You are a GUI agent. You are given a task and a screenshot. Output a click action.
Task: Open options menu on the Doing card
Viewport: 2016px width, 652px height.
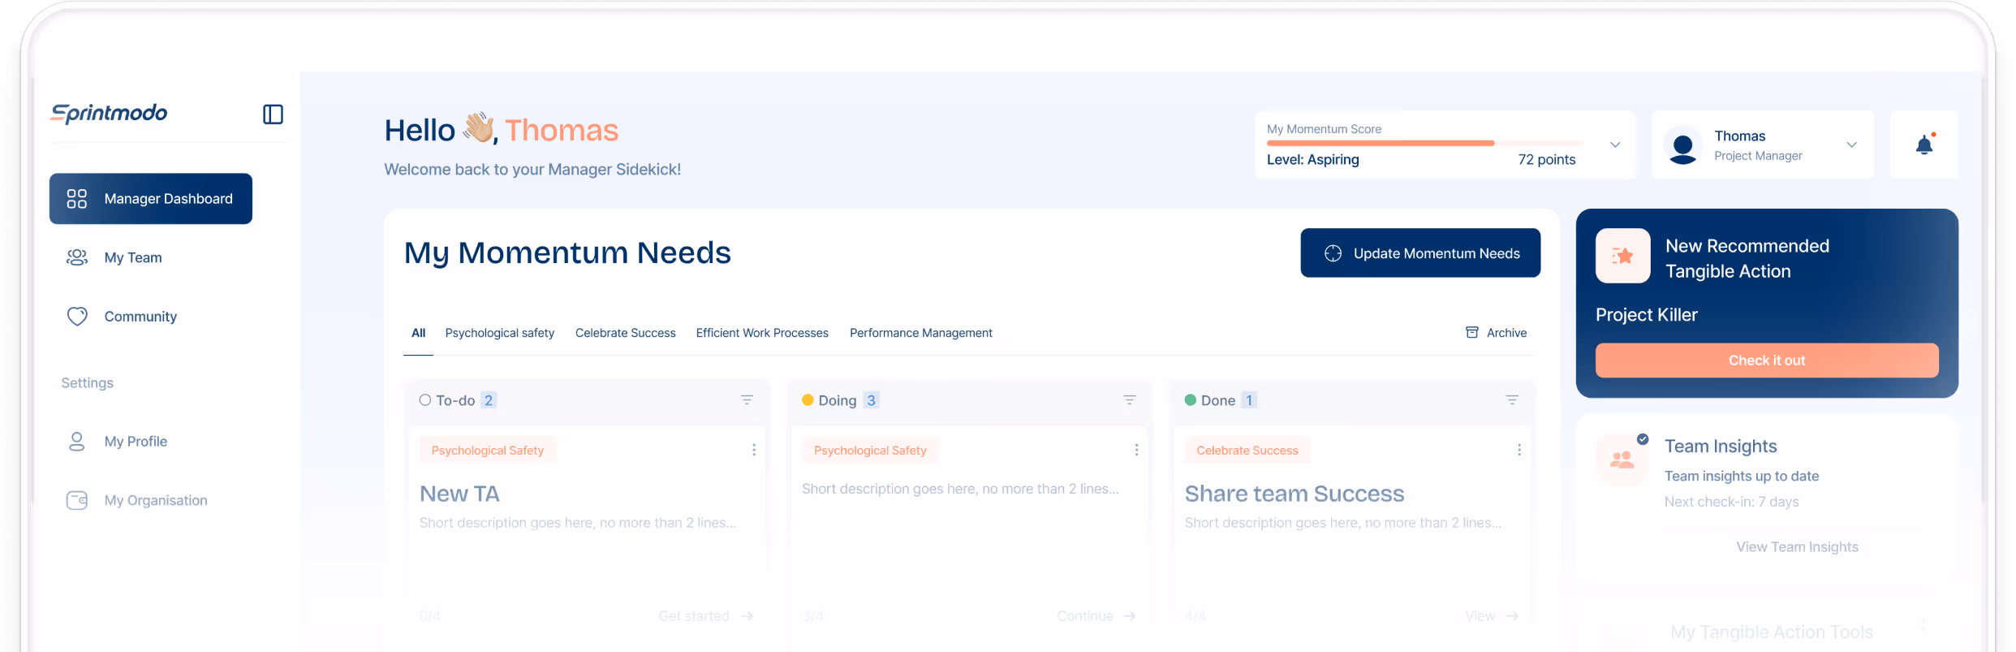coord(1136,450)
